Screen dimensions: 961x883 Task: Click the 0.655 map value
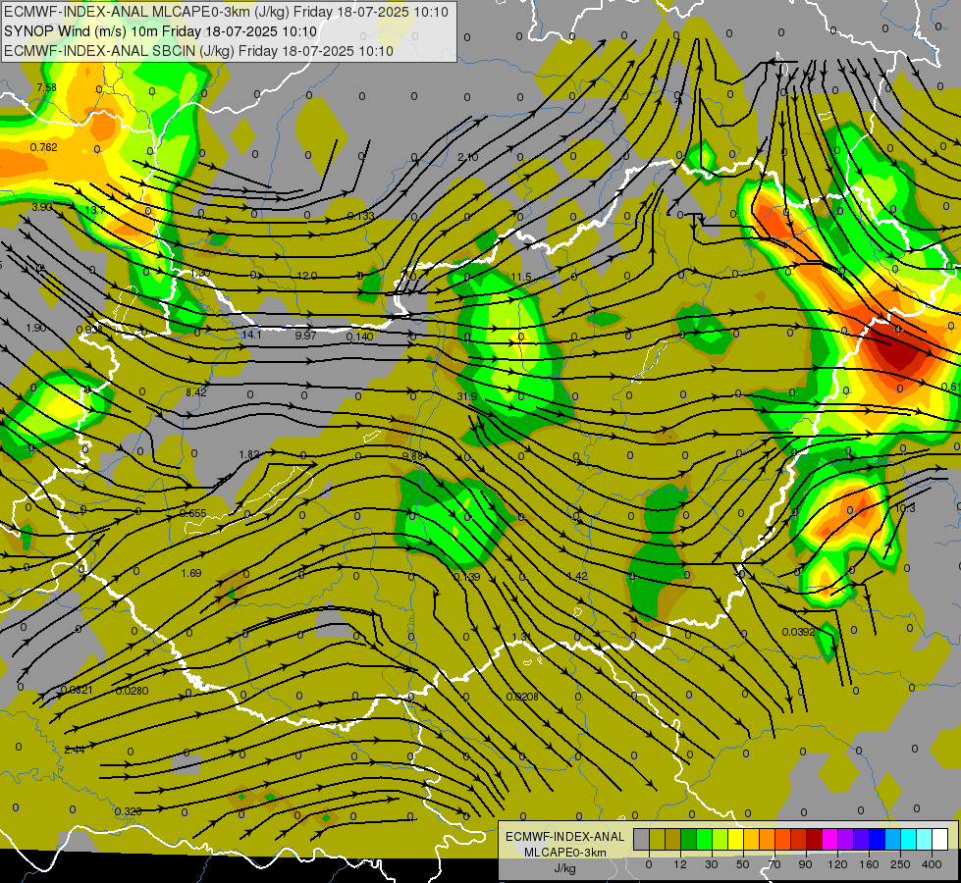[192, 513]
